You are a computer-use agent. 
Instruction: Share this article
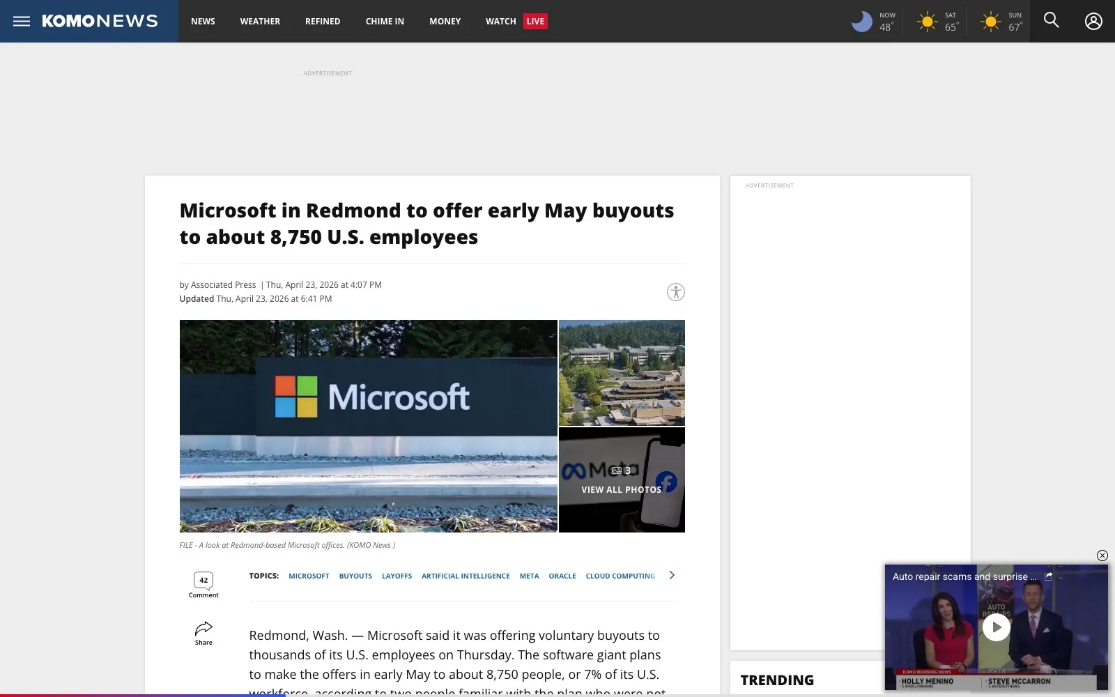[203, 633]
